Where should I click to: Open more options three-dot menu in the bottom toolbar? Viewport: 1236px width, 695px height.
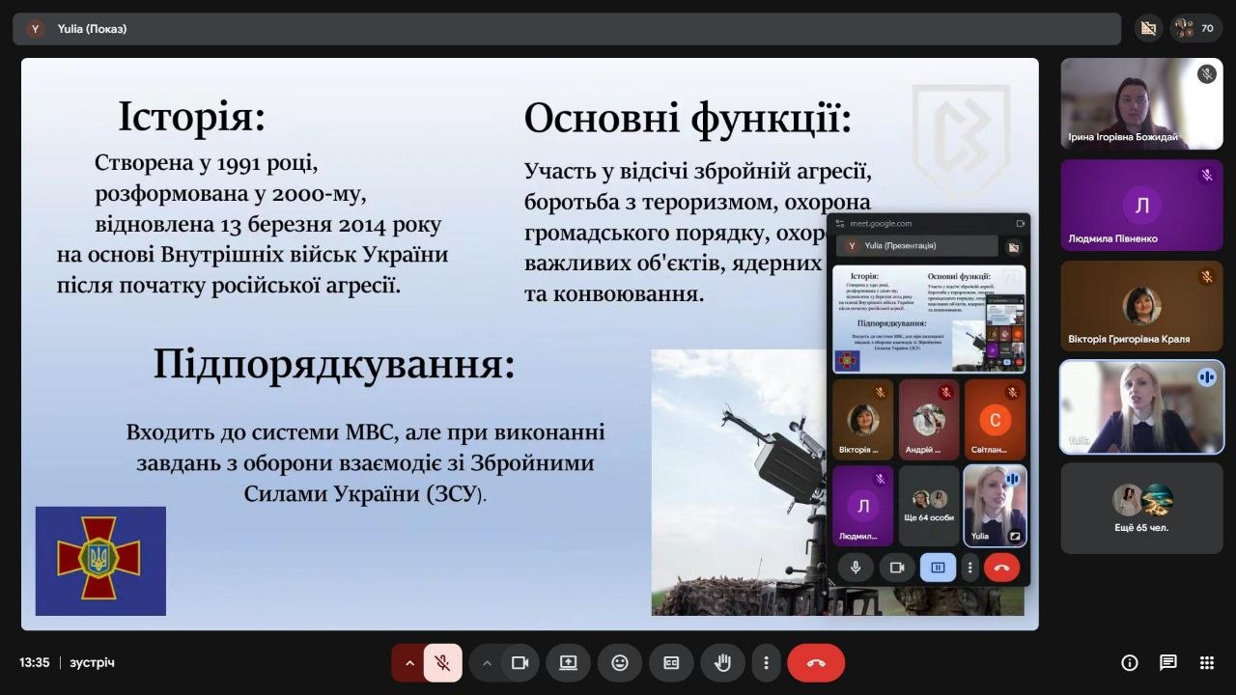766,663
